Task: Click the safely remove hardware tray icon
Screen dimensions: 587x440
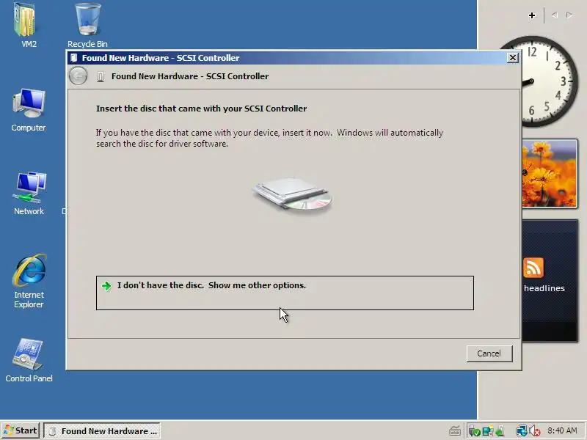Action: click(474, 431)
